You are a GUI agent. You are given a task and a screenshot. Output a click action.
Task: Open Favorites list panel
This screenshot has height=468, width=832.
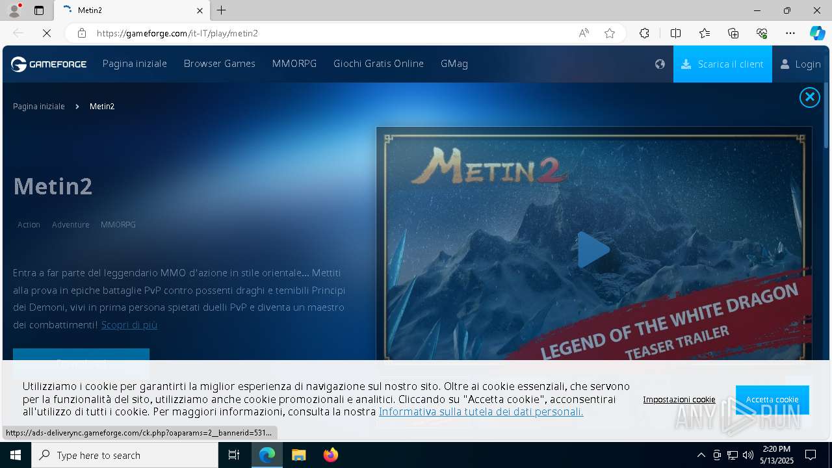click(x=705, y=33)
